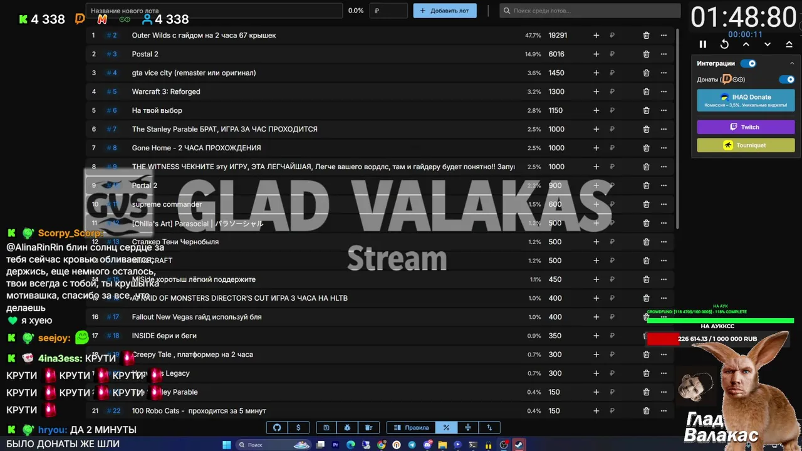This screenshot has width=802, height=451.
Task: Delete the Outer Wilds lot
Action: (647, 36)
